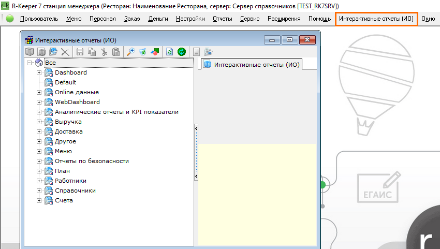The height and width of the screenshot is (249, 440).
Task: Expand the Dashboard tree node
Action: [39, 72]
